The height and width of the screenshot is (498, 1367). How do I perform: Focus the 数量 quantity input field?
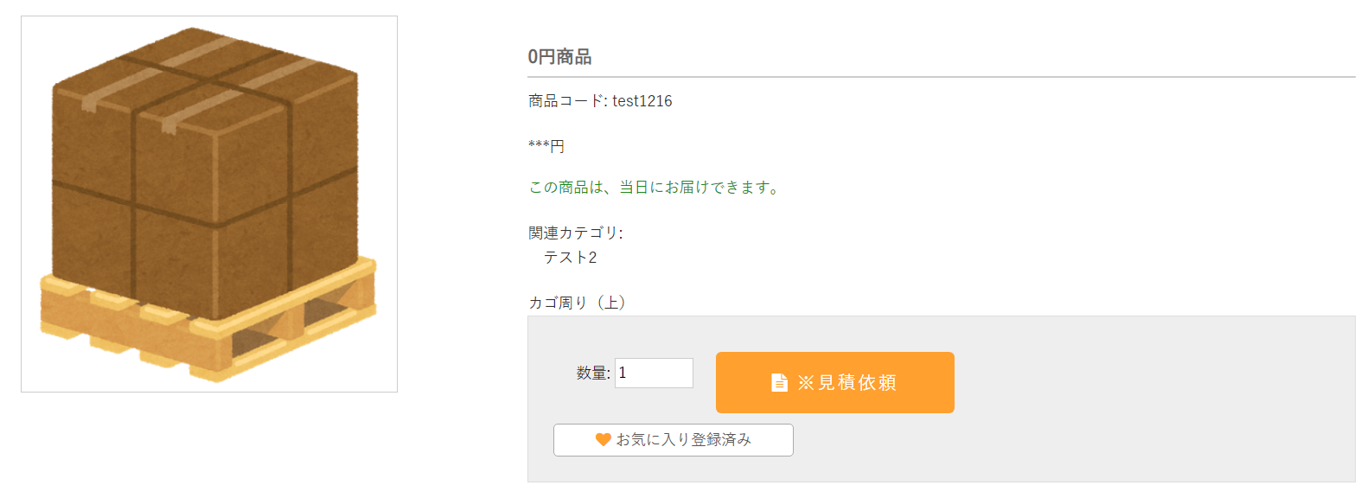[x=654, y=373]
